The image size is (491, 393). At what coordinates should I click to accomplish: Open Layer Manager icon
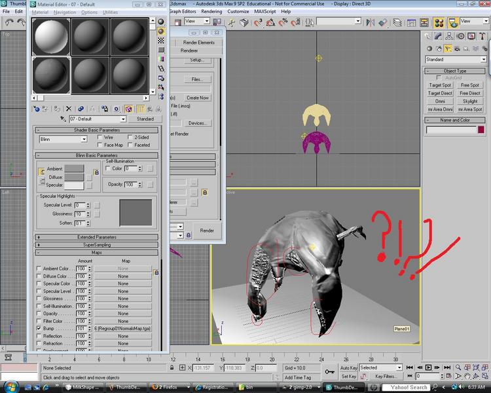(x=397, y=22)
